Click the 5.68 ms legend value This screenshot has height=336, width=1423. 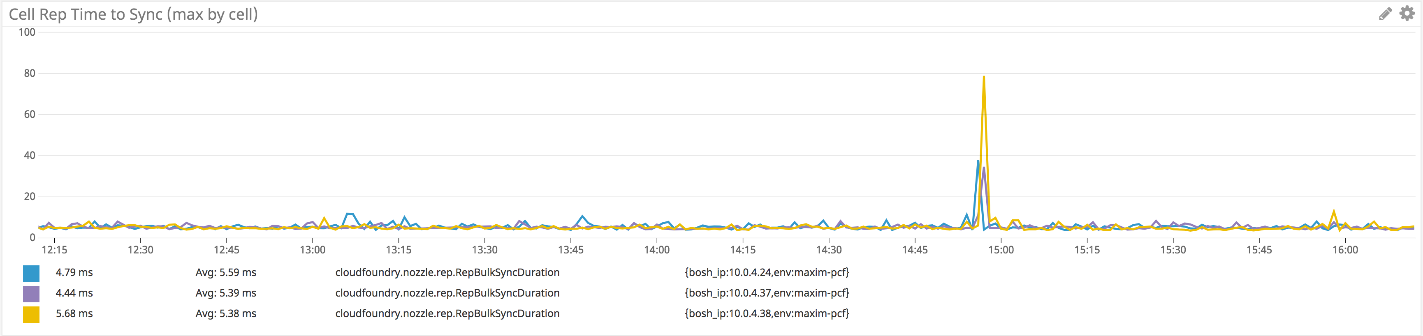coord(74,313)
